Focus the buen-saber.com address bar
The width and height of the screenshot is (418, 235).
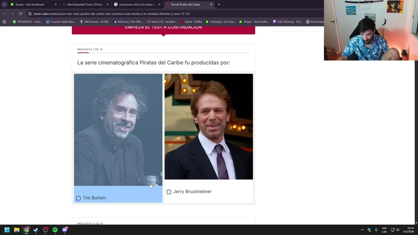coord(112,14)
